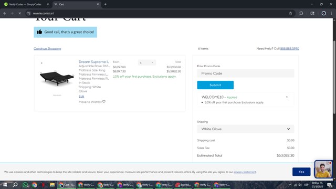Expand the White Glove shipping dropdown
Image resolution: width=336 pixels, height=189 pixels.
(246, 129)
